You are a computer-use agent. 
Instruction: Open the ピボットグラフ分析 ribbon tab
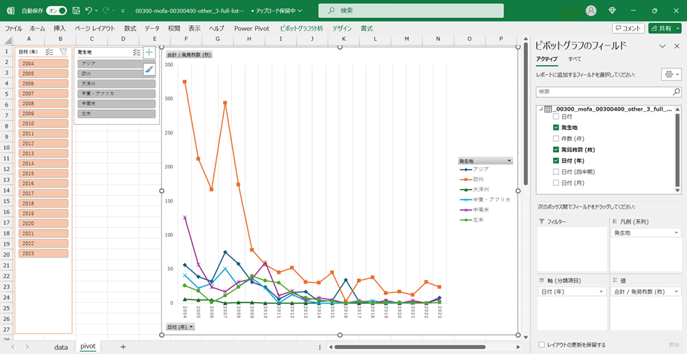click(x=301, y=28)
